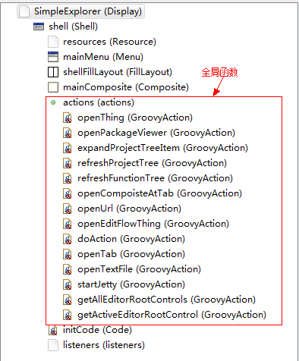Select expandProjectTreeItem (GroovyAction)
Image resolution: width=299 pixels, height=361 pixels.
(162, 148)
